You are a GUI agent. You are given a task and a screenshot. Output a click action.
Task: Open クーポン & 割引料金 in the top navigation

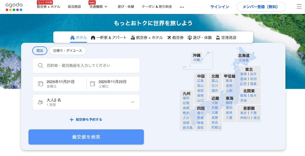click(157, 7)
